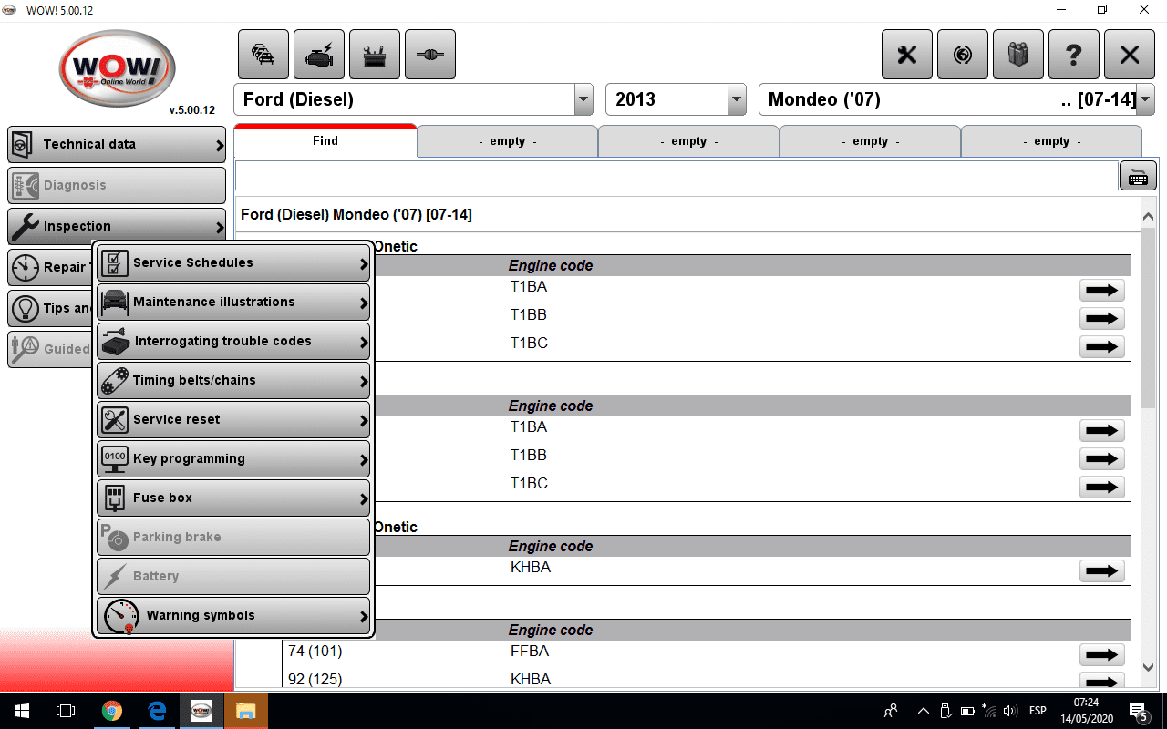Click the workshop equipment toolbar icon
1167x729 pixels.
coord(374,55)
